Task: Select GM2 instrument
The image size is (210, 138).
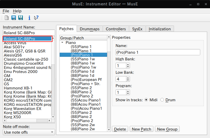Action: pos(27,80)
